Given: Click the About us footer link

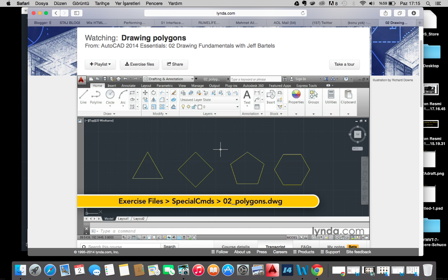Looking at the screenshot, I should pos(242,252).
